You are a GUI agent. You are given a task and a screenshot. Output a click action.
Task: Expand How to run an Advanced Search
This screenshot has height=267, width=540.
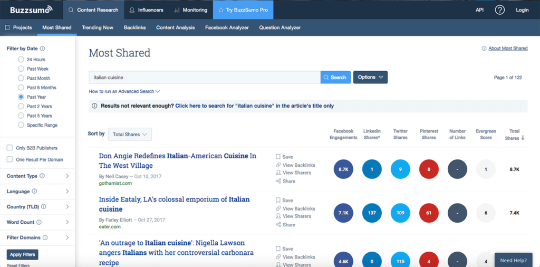click(x=124, y=92)
